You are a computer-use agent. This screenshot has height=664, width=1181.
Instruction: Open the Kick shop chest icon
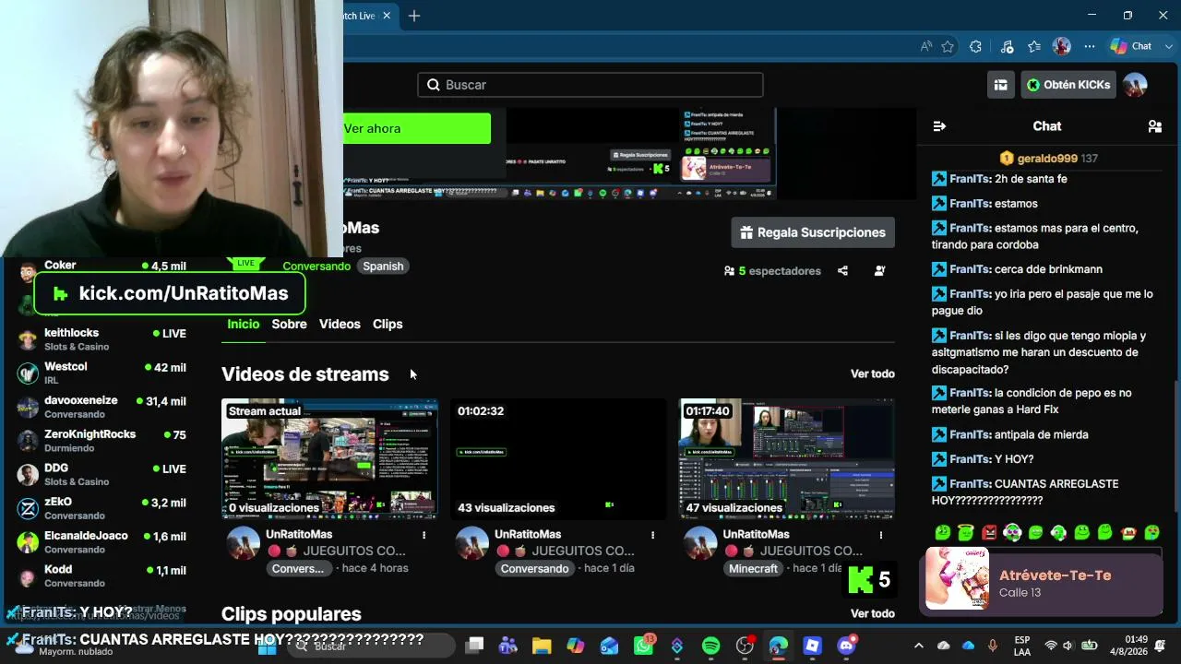(x=1000, y=85)
